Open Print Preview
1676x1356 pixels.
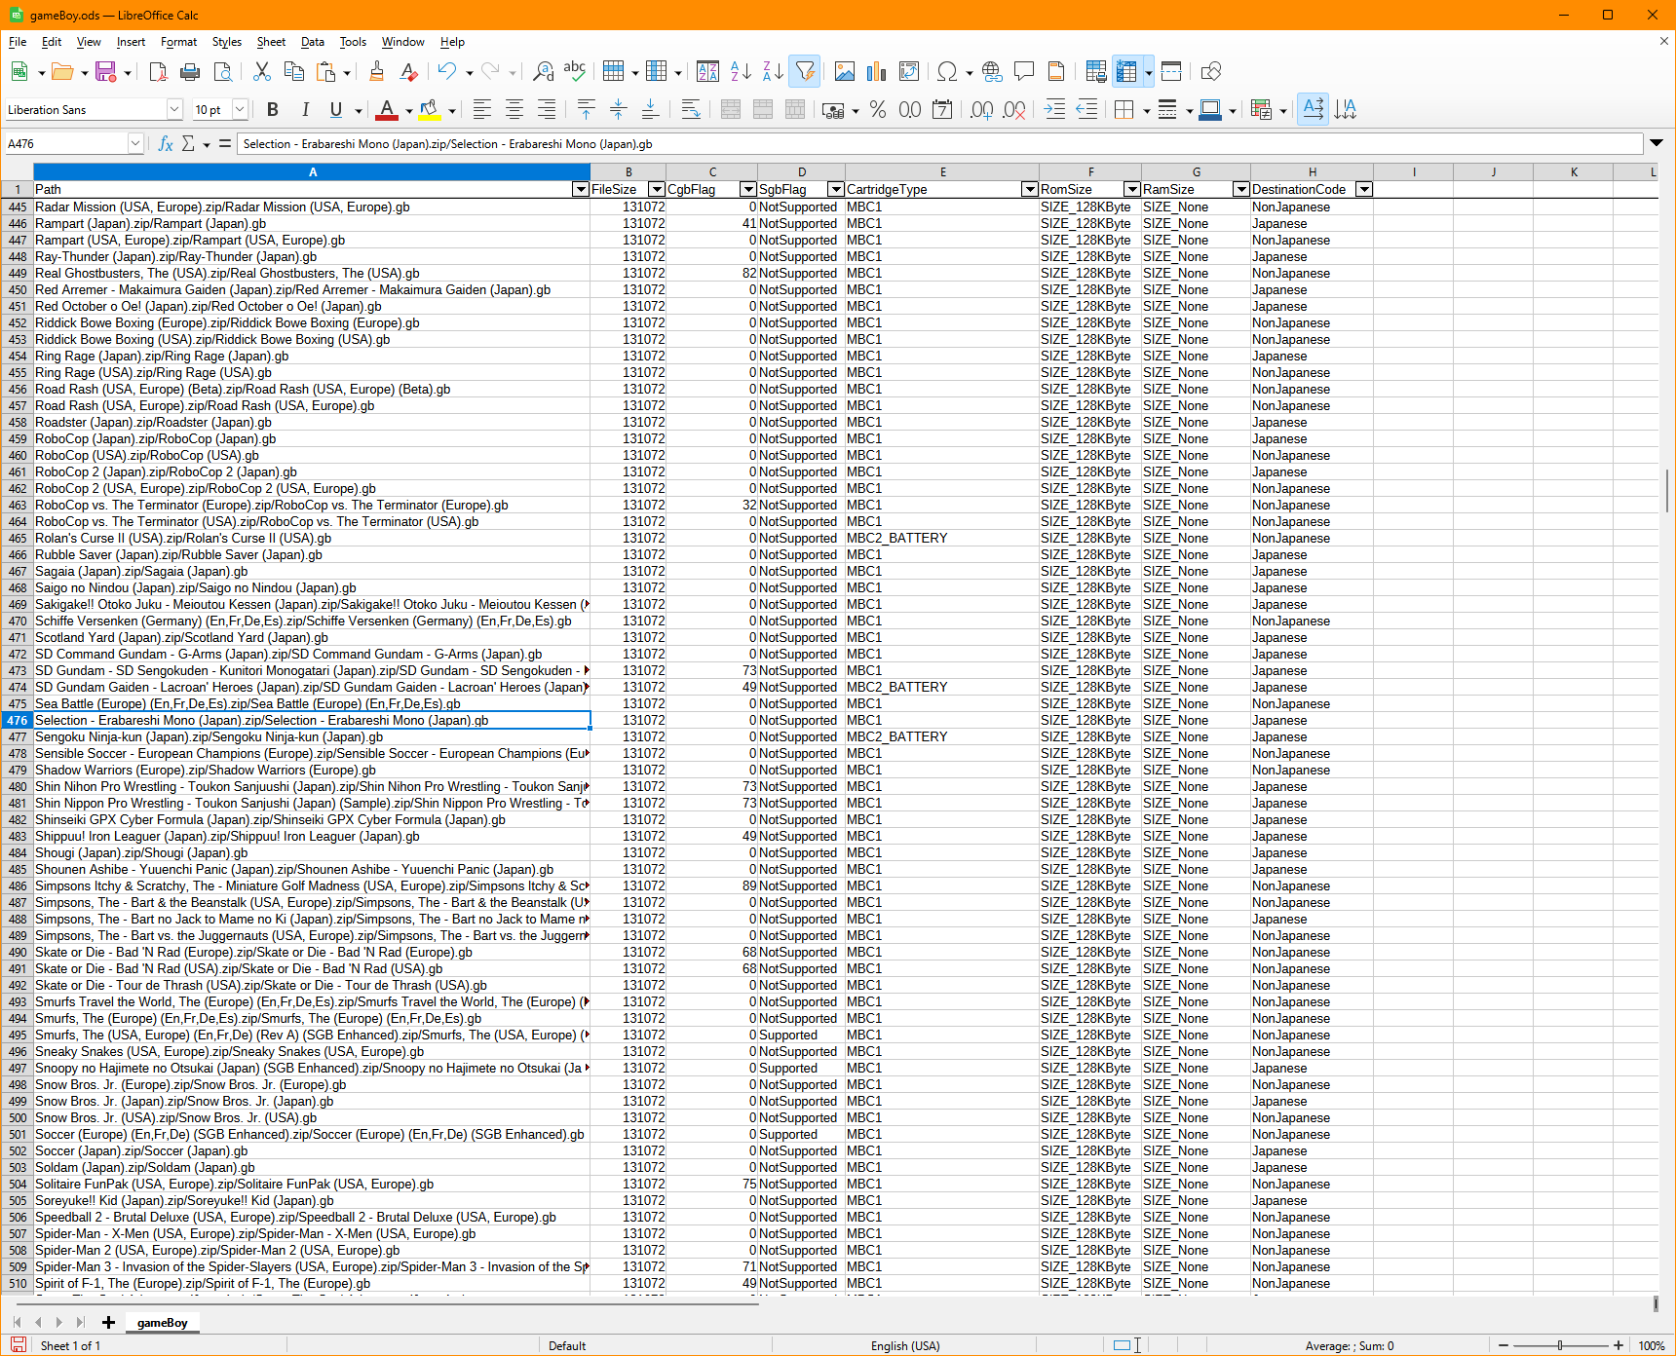(223, 71)
